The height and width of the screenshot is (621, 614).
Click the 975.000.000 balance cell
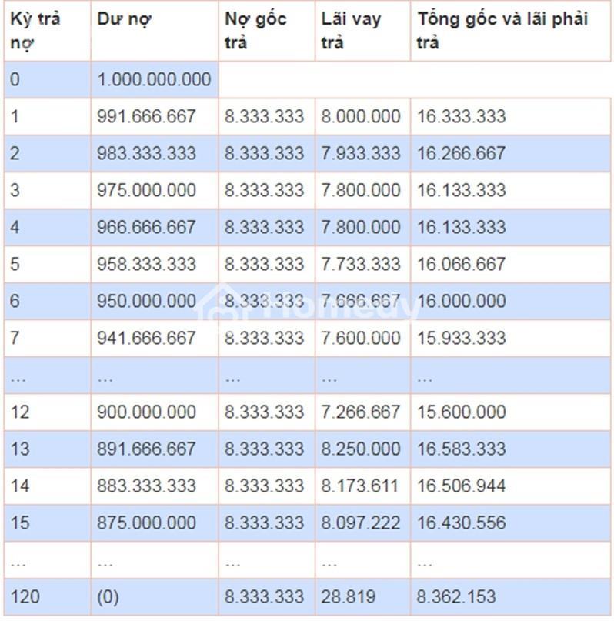tap(155, 190)
